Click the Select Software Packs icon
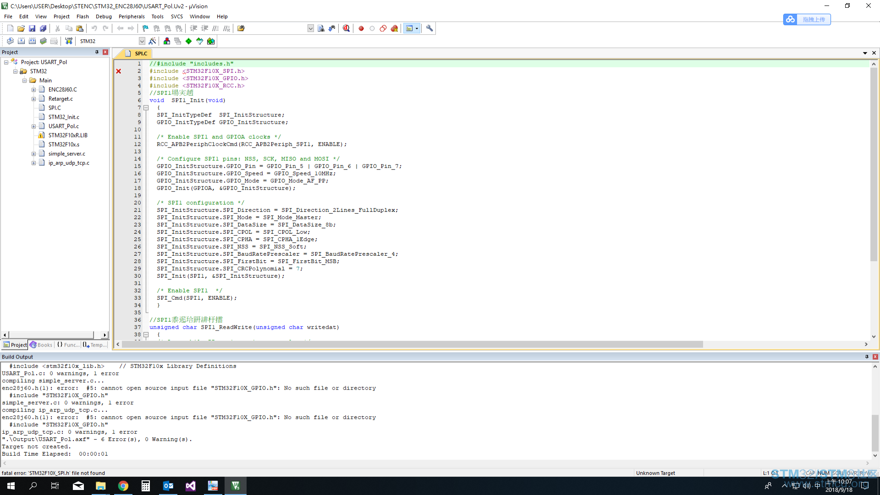The width and height of the screenshot is (880, 495). (x=200, y=41)
